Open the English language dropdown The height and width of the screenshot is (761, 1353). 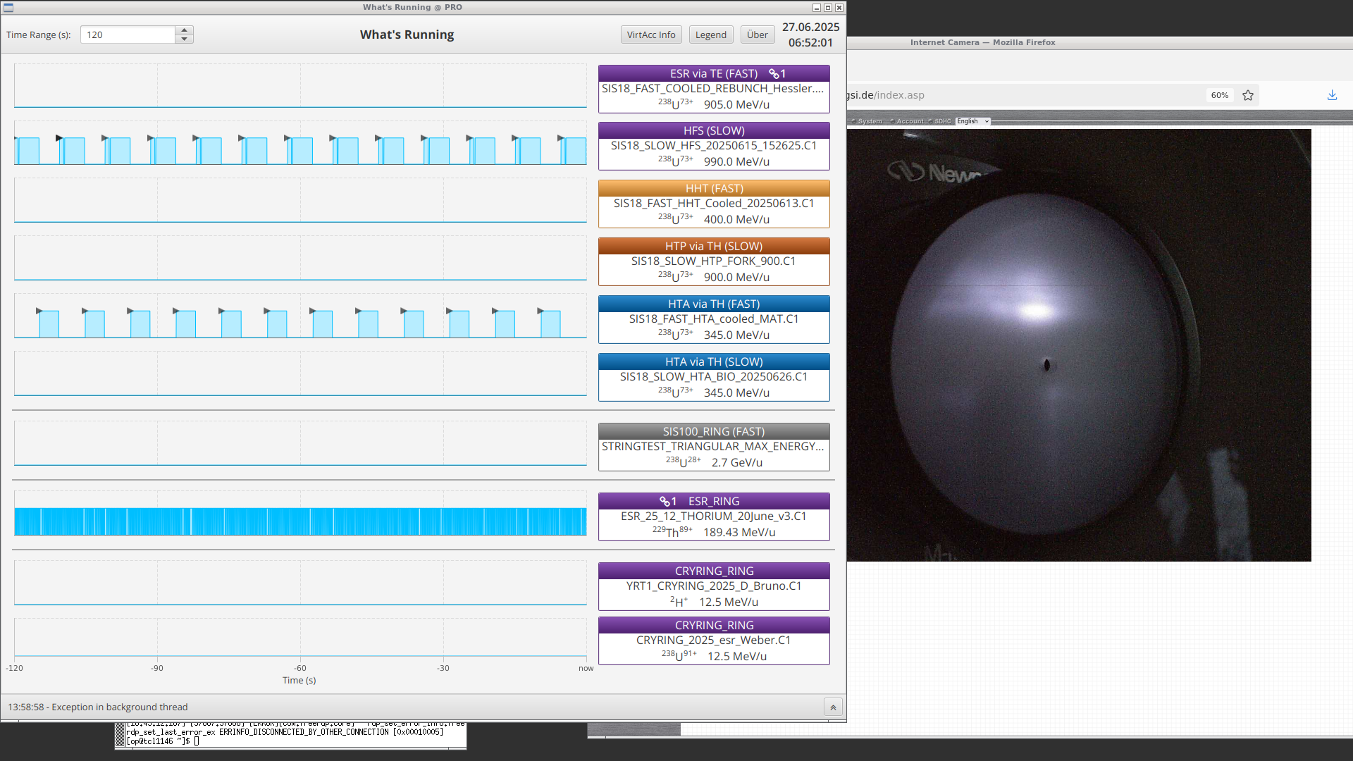pyautogui.click(x=972, y=121)
